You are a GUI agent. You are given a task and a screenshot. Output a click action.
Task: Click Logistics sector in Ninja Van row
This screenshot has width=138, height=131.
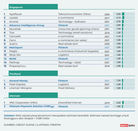[x=63, y=55]
